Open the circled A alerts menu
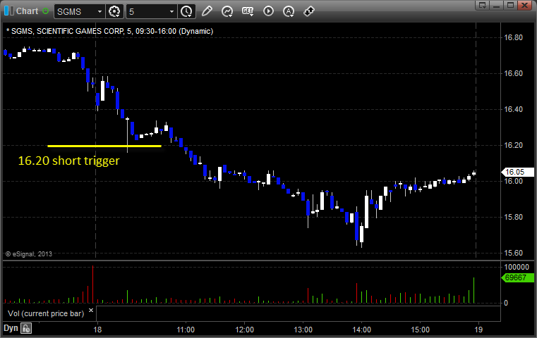 click(289, 11)
